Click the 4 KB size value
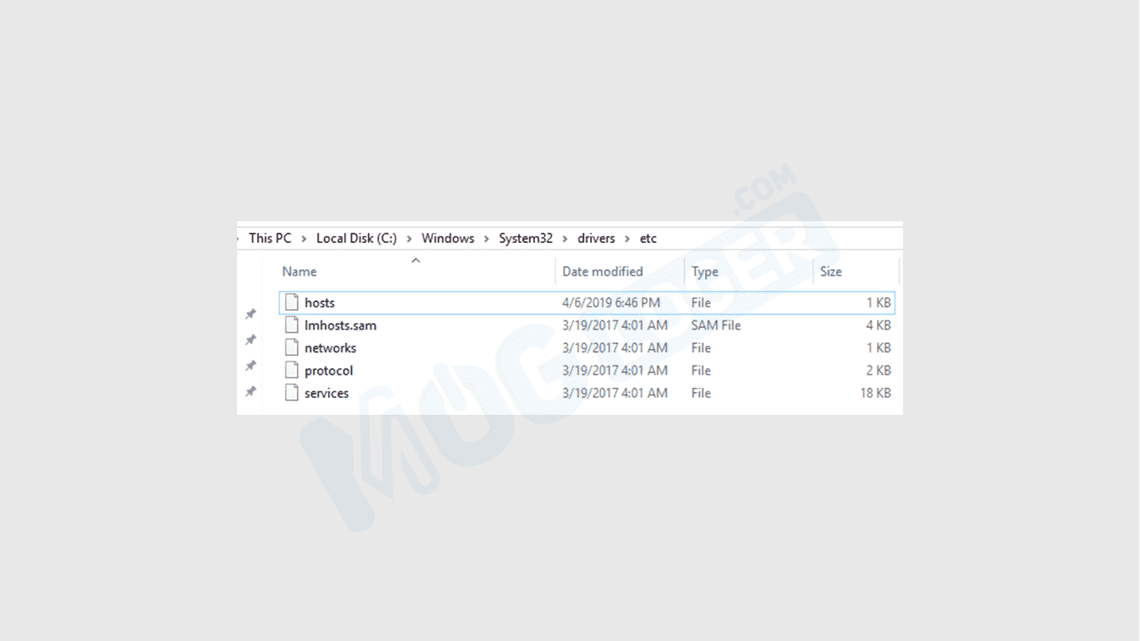This screenshot has height=641, width=1140. click(x=879, y=325)
